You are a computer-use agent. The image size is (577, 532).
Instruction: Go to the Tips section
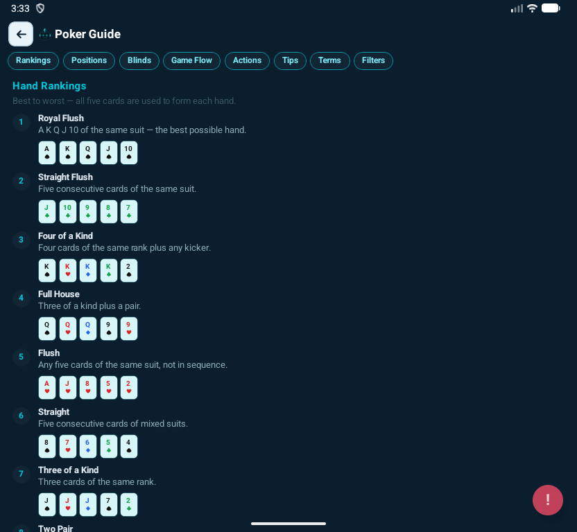tap(290, 61)
